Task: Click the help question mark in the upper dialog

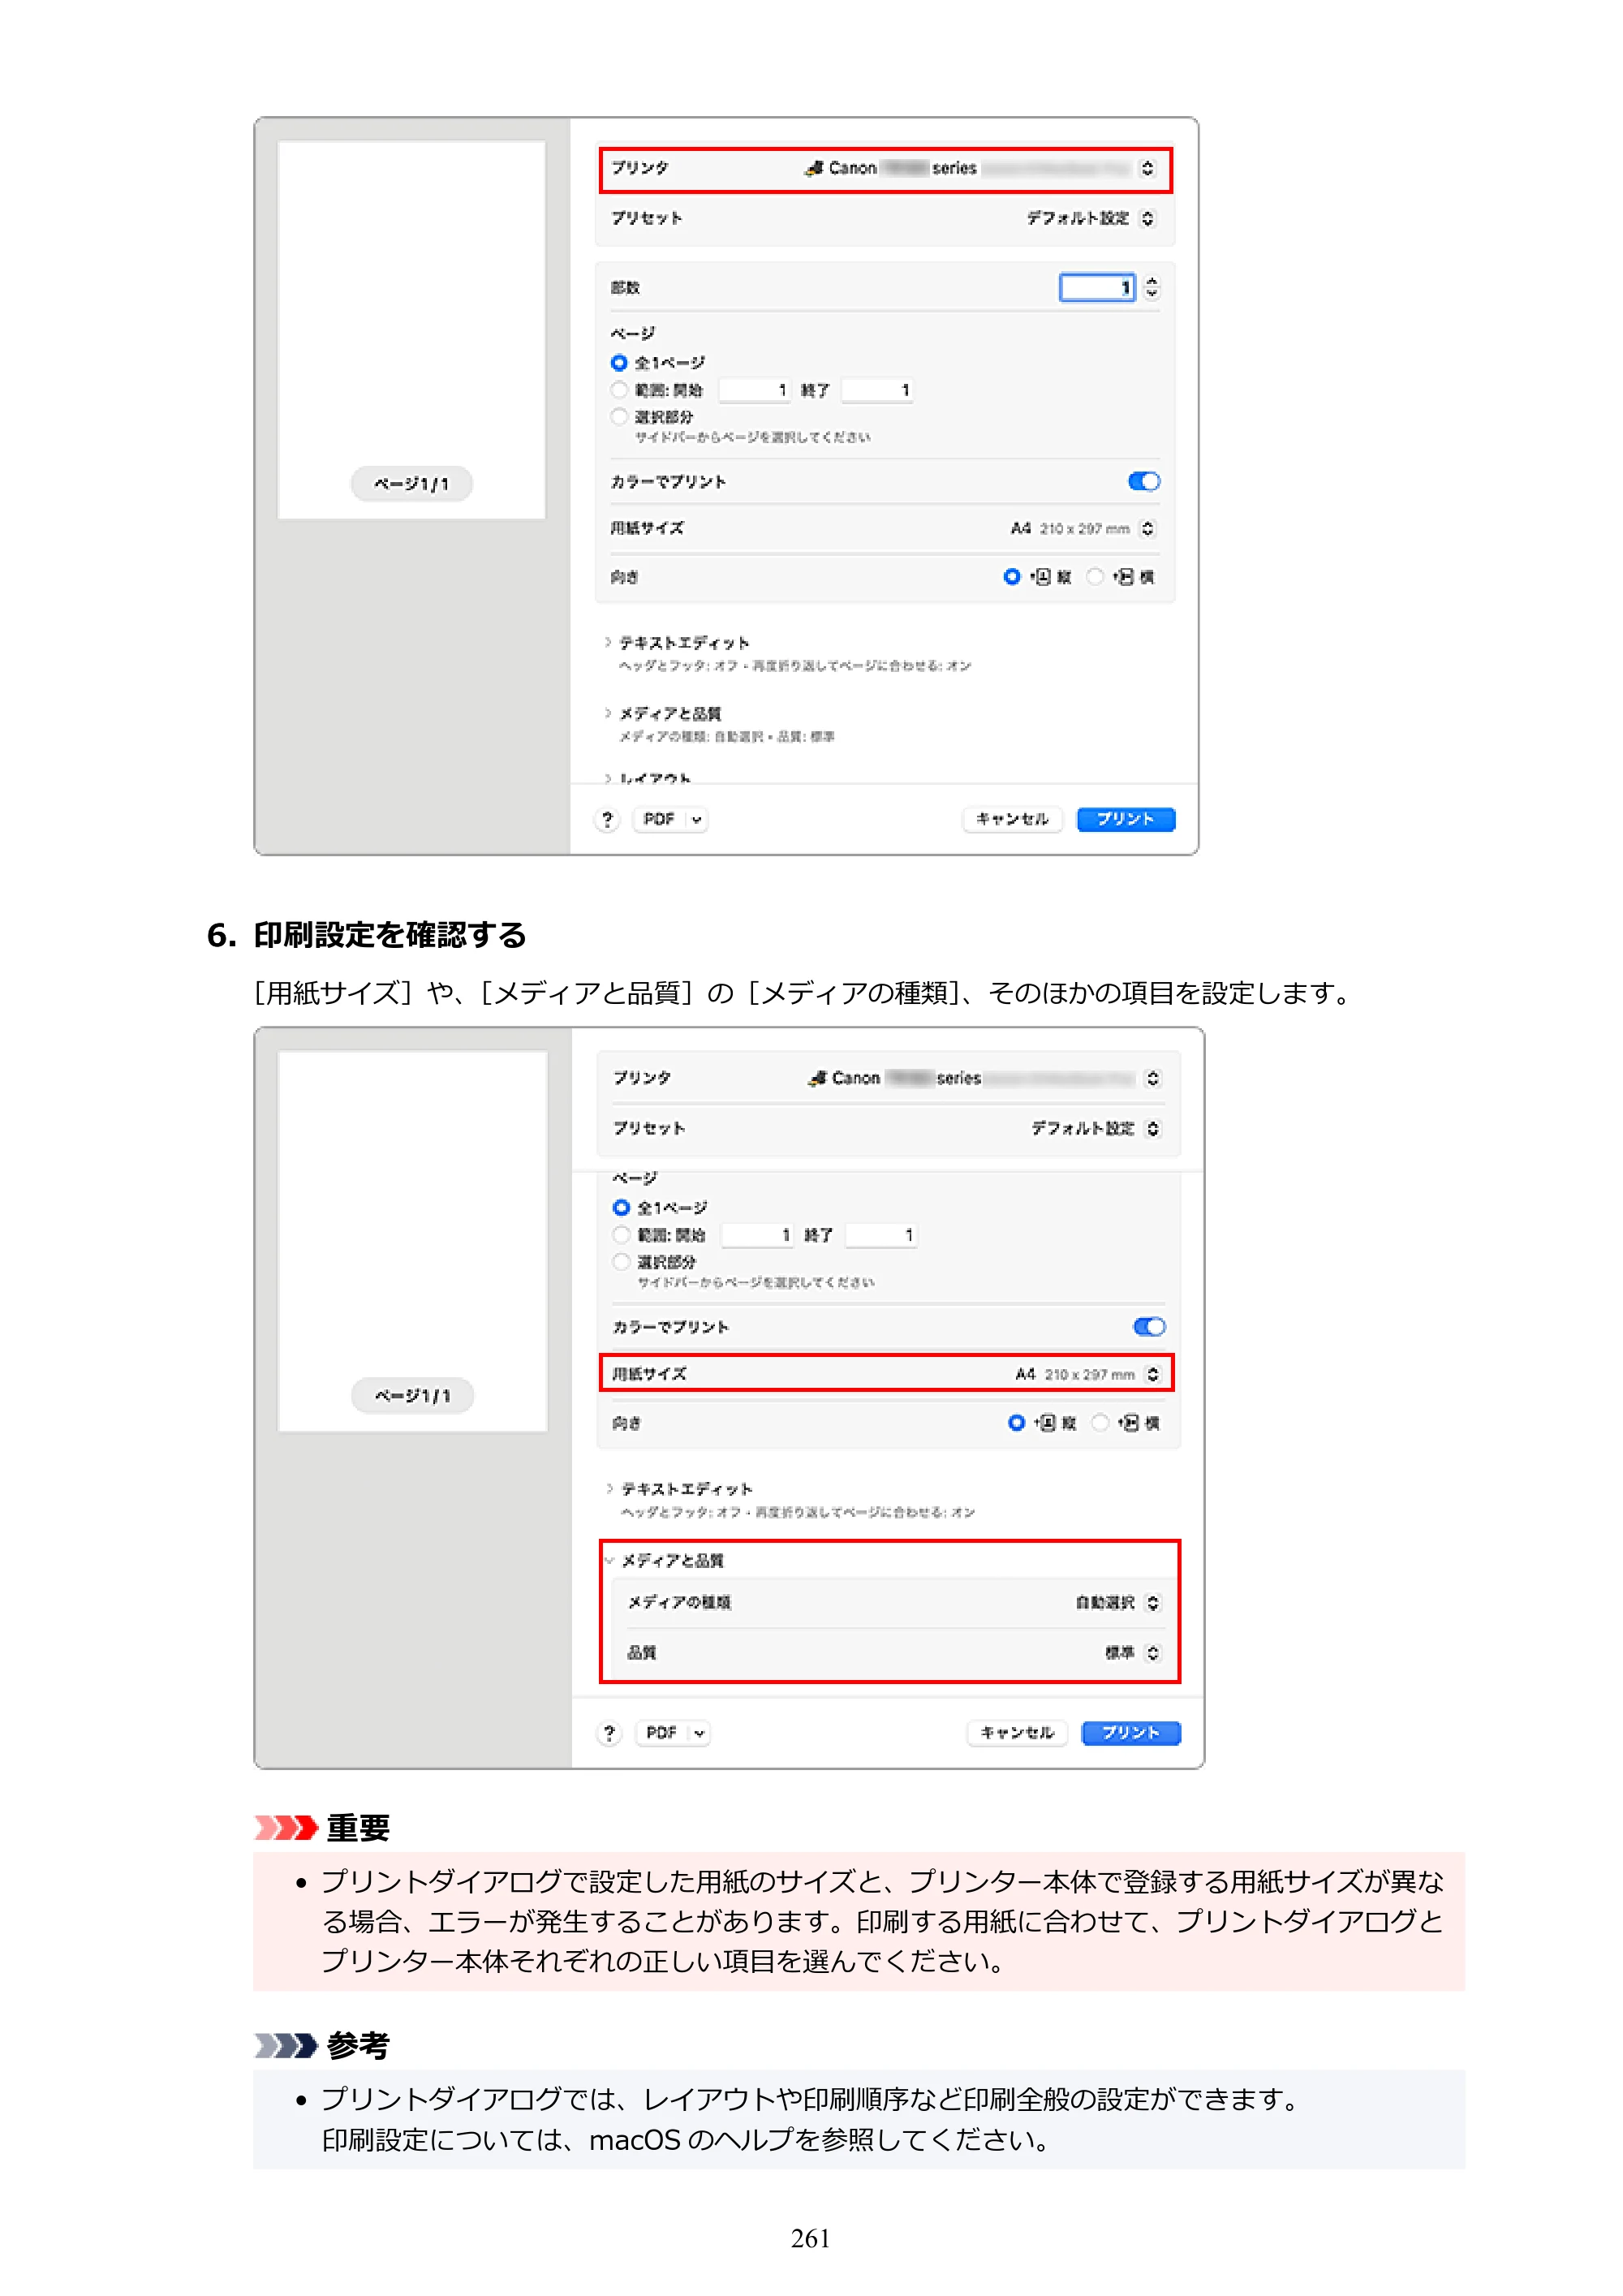Action: click(x=607, y=820)
